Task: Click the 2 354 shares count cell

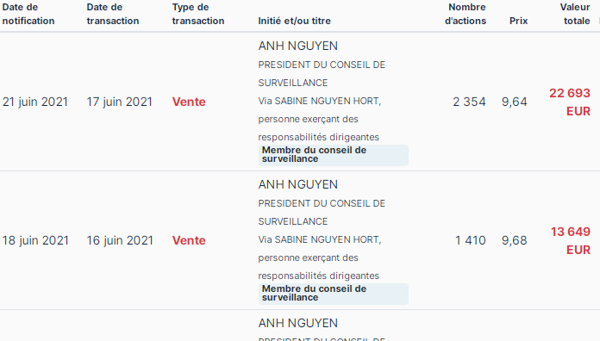Action: pyautogui.click(x=469, y=102)
